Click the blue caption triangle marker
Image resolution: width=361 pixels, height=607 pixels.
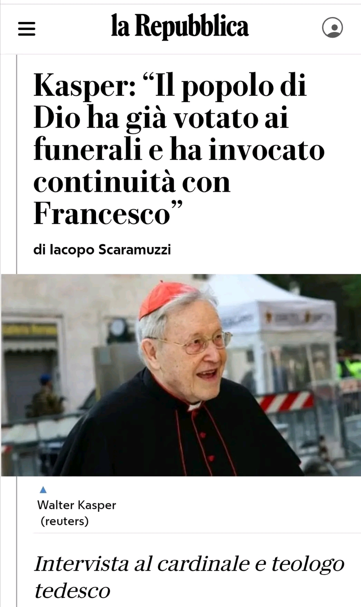pyautogui.click(x=43, y=489)
